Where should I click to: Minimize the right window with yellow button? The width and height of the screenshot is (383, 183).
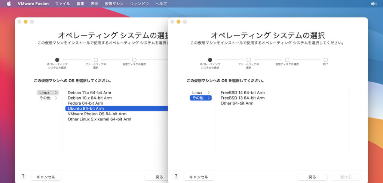click(x=178, y=22)
